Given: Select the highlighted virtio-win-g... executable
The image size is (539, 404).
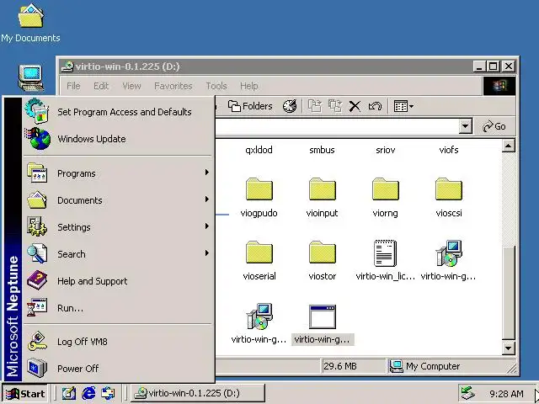Looking at the screenshot, I should coord(322,324).
